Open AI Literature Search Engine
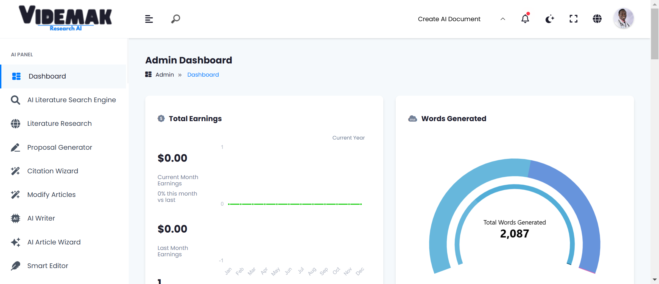Image resolution: width=659 pixels, height=284 pixels. [71, 100]
